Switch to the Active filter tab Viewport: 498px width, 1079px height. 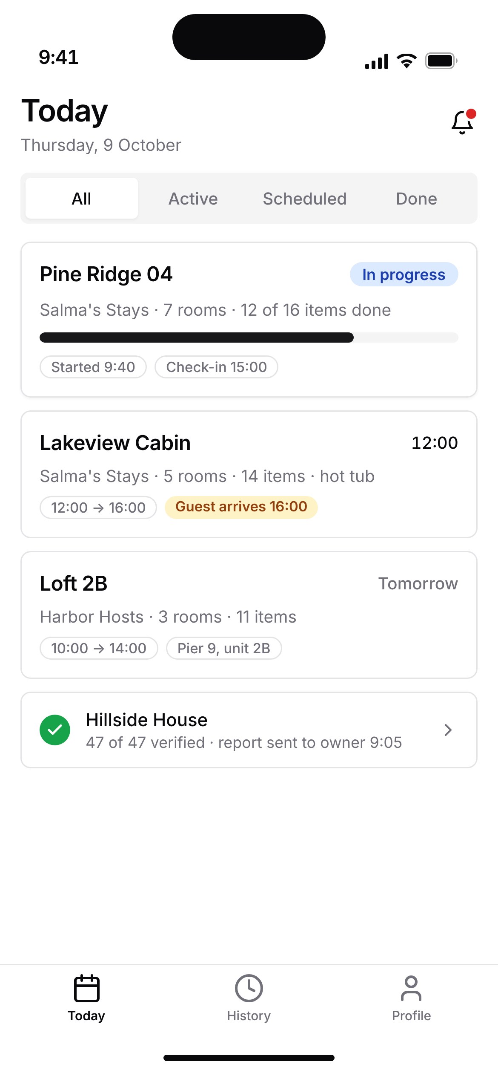193,198
